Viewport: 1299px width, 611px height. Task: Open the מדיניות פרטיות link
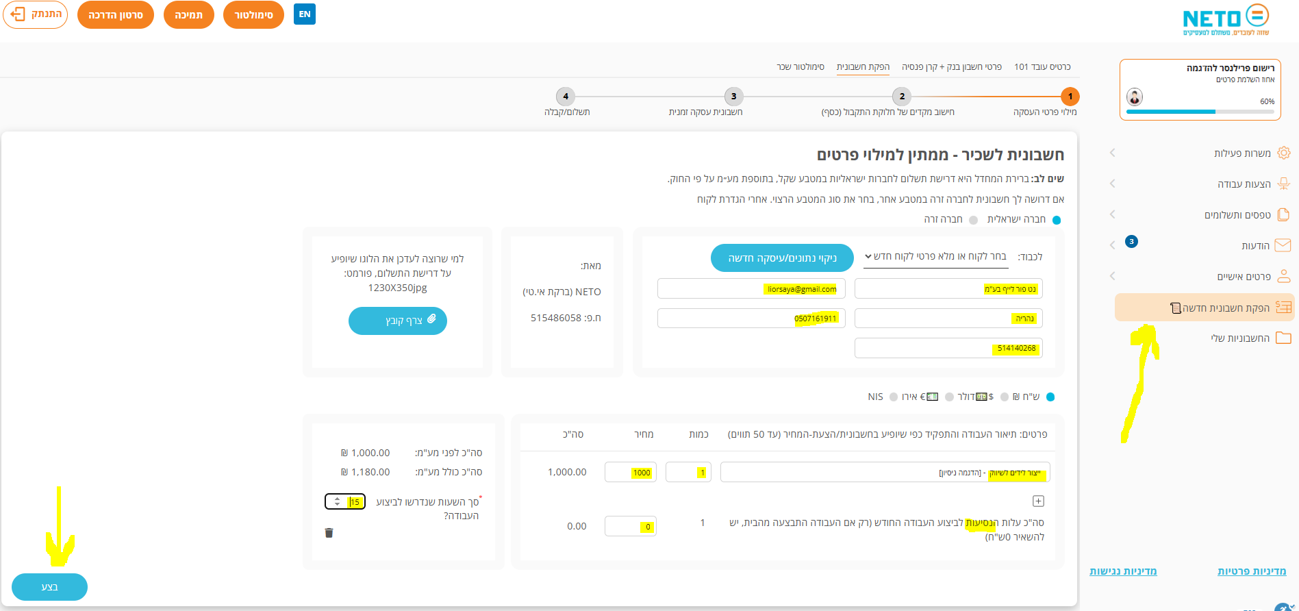pyautogui.click(x=1252, y=571)
